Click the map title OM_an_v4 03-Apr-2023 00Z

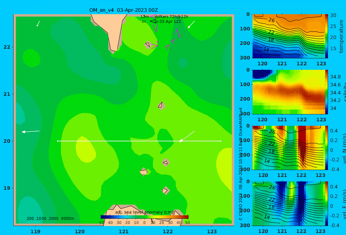(x=124, y=10)
